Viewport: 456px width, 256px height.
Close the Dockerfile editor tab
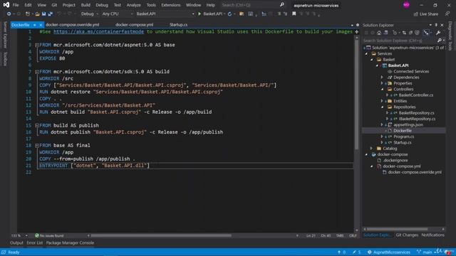pyautogui.click(x=41, y=25)
